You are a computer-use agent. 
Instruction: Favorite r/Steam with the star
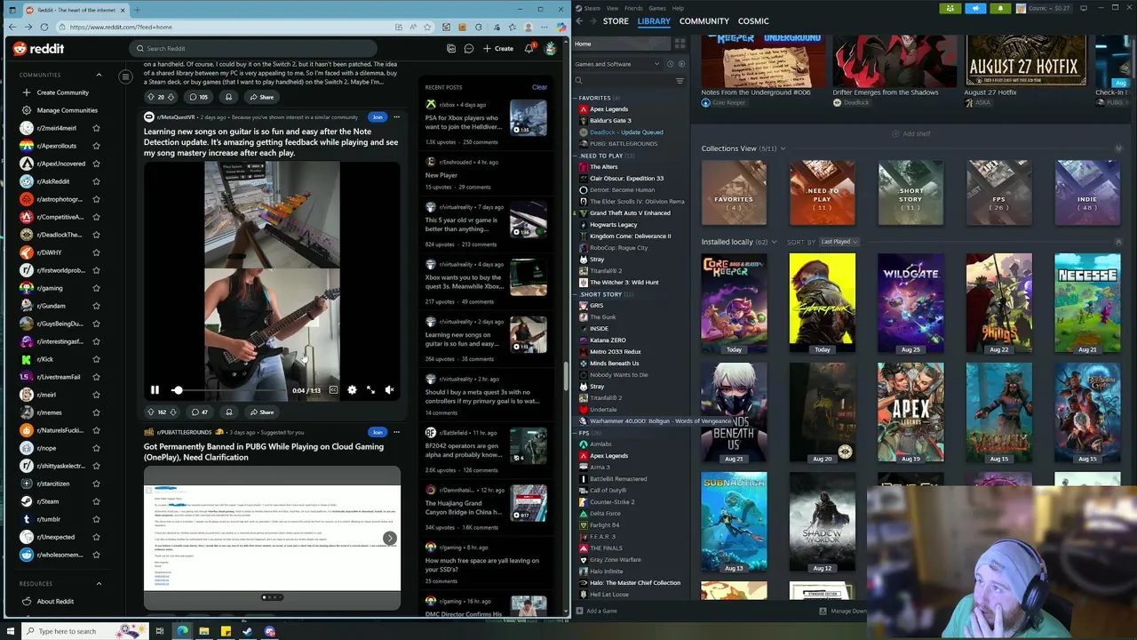pos(96,501)
